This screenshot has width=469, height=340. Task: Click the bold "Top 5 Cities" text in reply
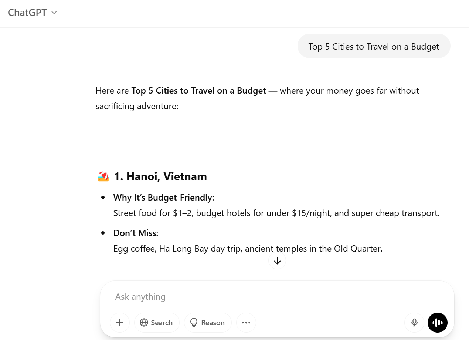coord(198,91)
